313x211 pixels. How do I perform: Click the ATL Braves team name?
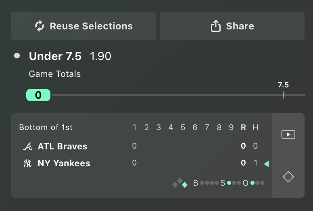point(63,147)
